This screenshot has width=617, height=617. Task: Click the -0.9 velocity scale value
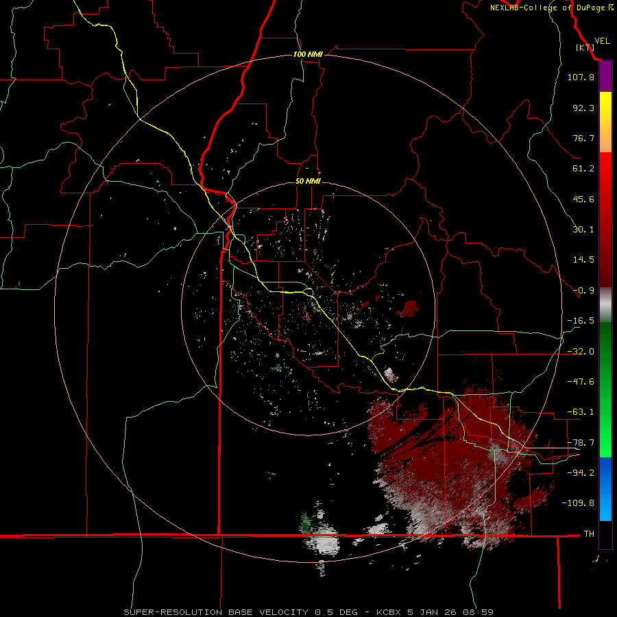tap(583, 291)
